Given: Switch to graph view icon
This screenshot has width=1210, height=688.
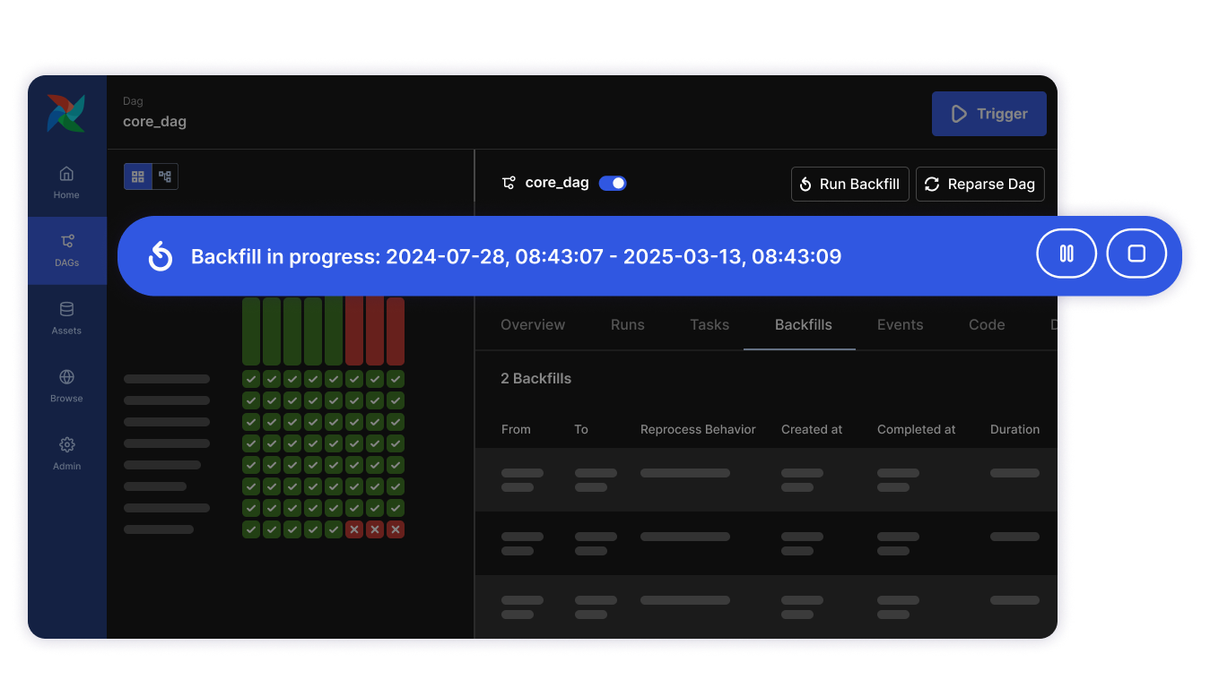Looking at the screenshot, I should coord(165,176).
